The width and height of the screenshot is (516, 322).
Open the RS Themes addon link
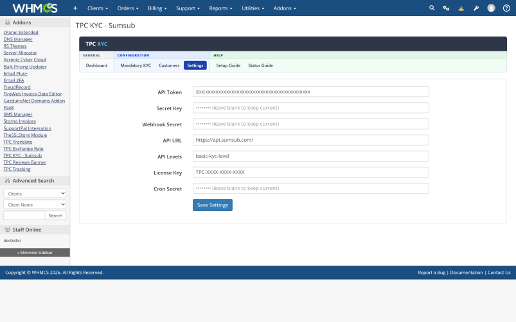[x=15, y=46]
